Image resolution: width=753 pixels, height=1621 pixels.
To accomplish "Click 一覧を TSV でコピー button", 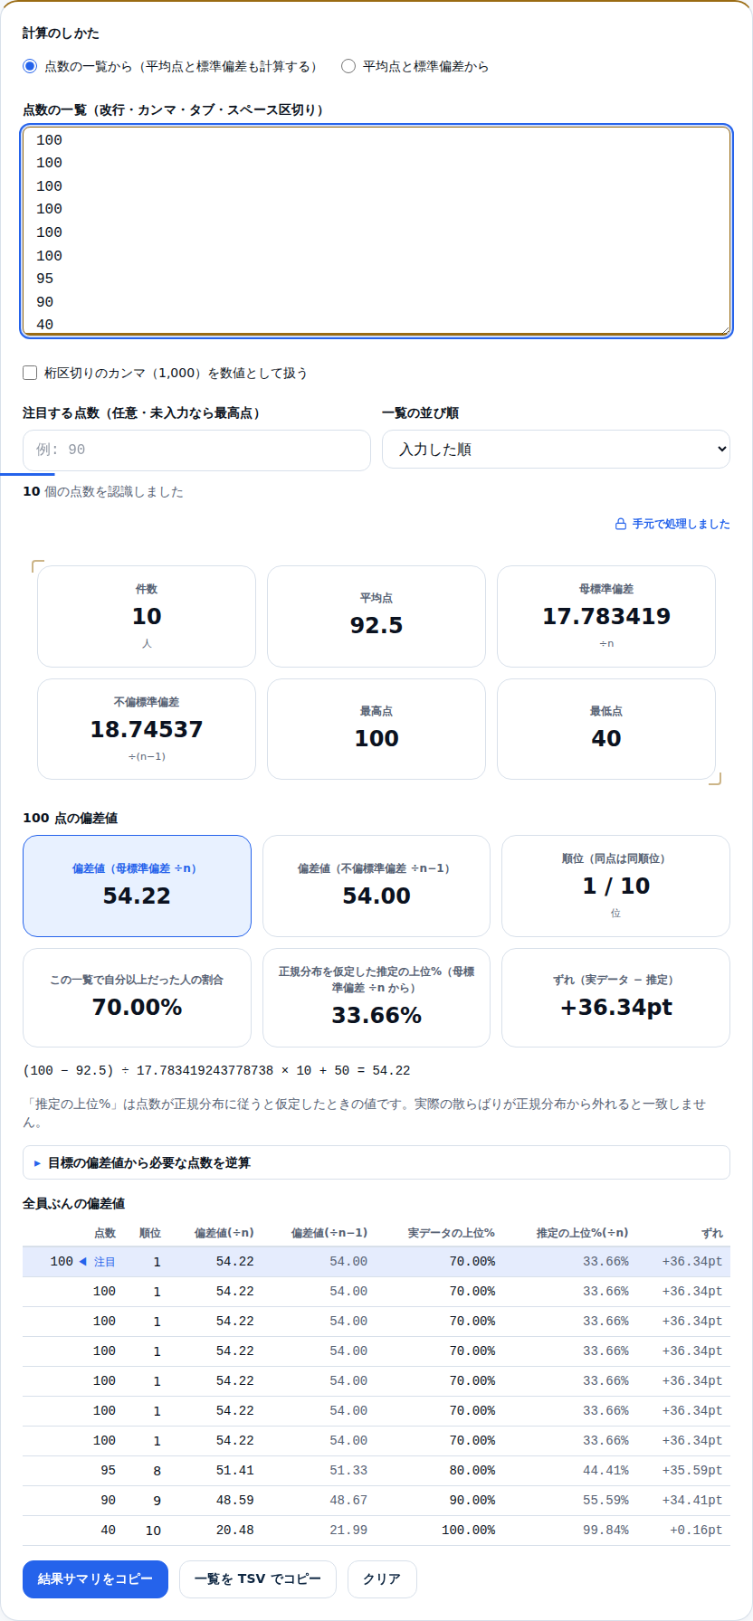I will pyautogui.click(x=258, y=1578).
